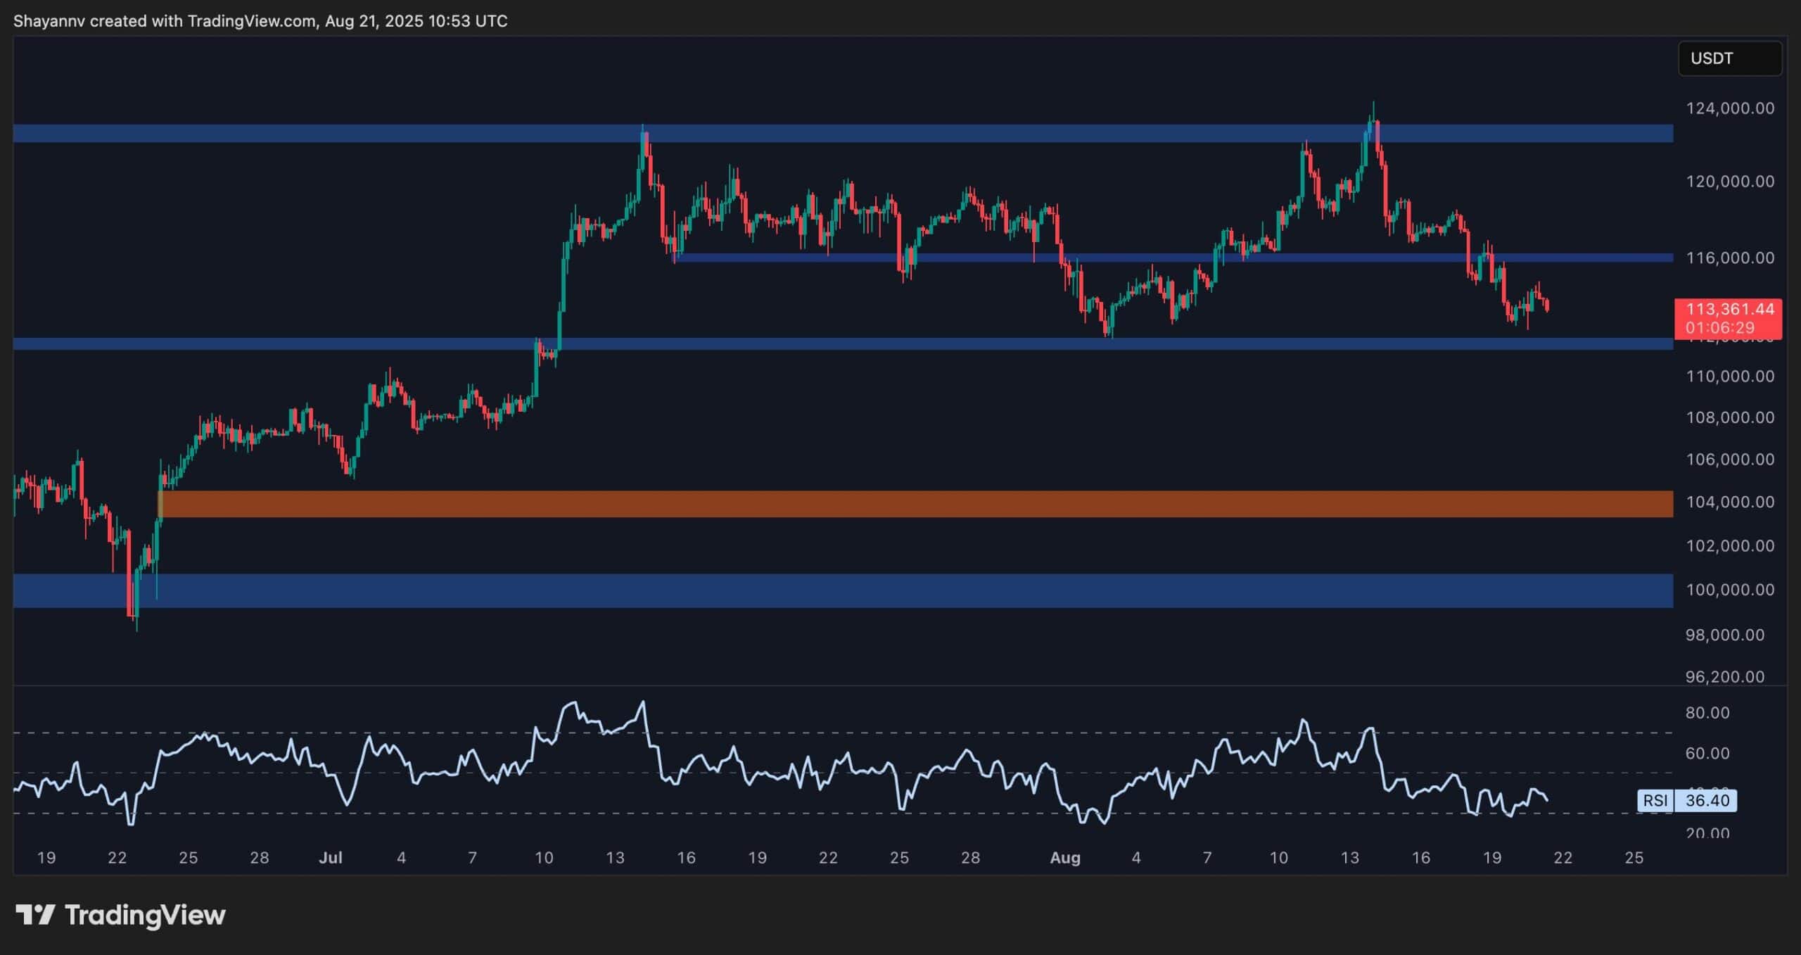Click the RSI indicator label badge

point(1655,800)
